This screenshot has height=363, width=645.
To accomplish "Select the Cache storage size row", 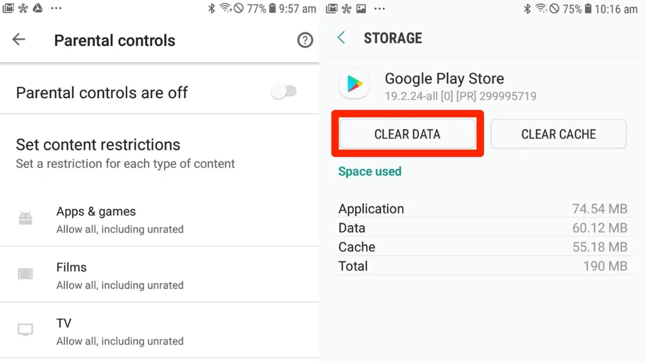I will tap(482, 247).
